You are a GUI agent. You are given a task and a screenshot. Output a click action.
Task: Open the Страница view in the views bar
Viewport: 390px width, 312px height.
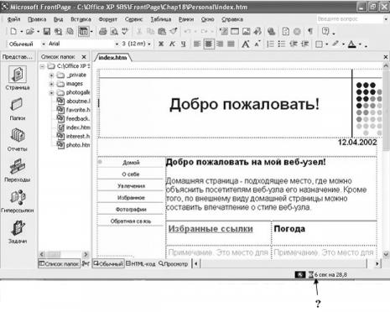coord(18,78)
